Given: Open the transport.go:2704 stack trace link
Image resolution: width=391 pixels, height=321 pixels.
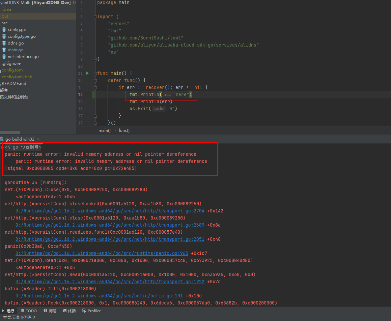Looking at the screenshot, I should (x=110, y=211).
